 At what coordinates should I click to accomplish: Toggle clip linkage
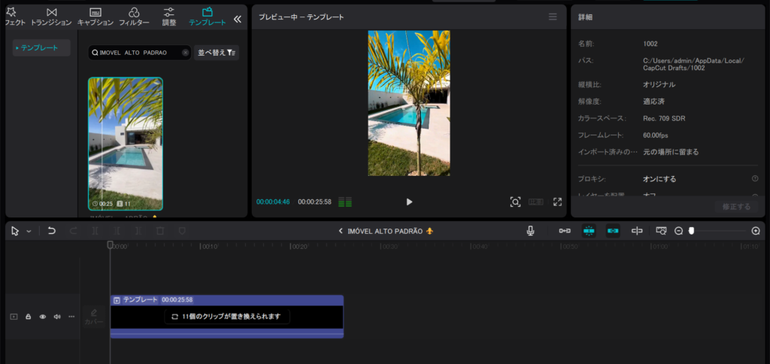point(613,231)
